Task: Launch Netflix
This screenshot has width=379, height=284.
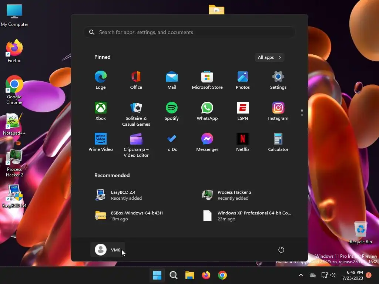Action: pyautogui.click(x=243, y=142)
